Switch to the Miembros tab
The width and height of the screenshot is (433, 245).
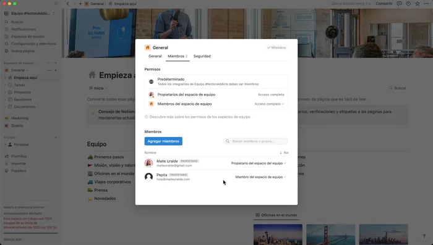point(178,56)
